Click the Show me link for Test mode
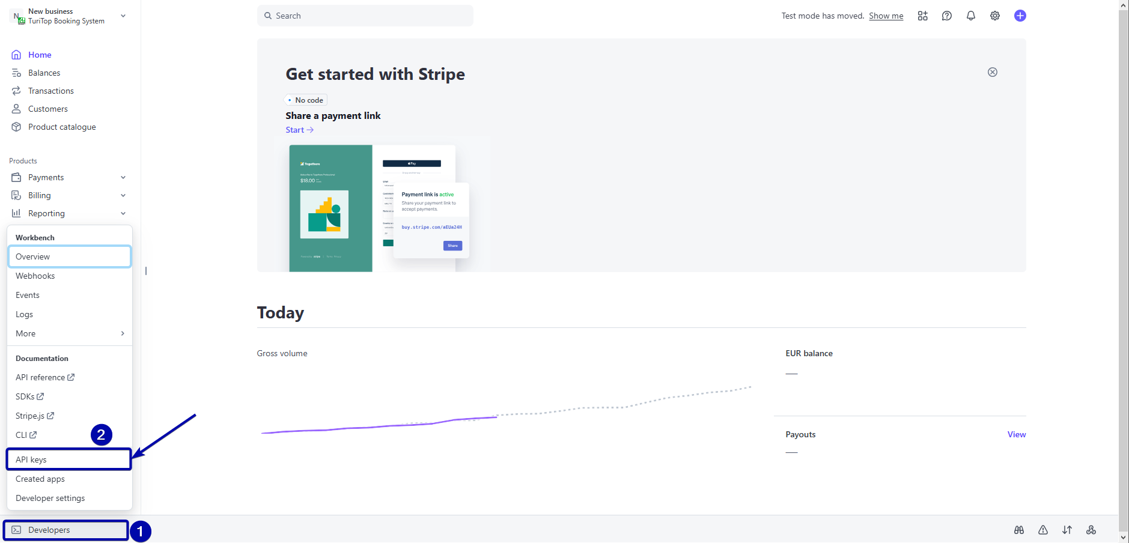 886,16
